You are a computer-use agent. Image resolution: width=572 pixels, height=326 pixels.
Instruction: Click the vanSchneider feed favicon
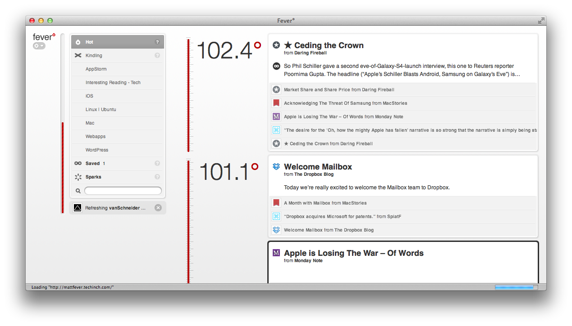78,208
